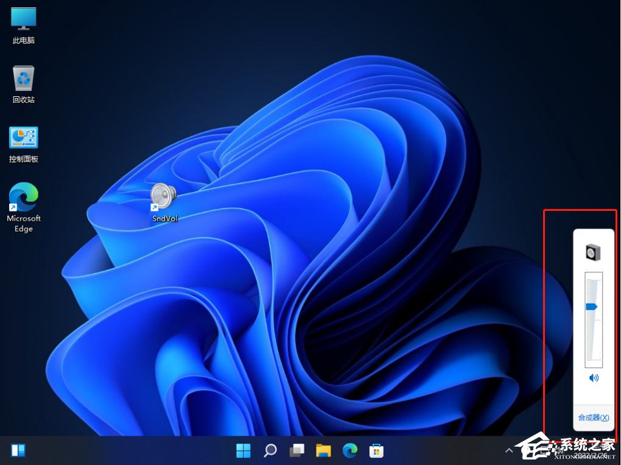The image size is (621, 465).
Task: Open the Windows Start menu
Action: tap(243, 450)
